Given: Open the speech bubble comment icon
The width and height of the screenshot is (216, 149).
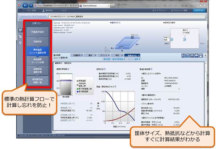Looking at the screenshot, I should click(196, 56).
